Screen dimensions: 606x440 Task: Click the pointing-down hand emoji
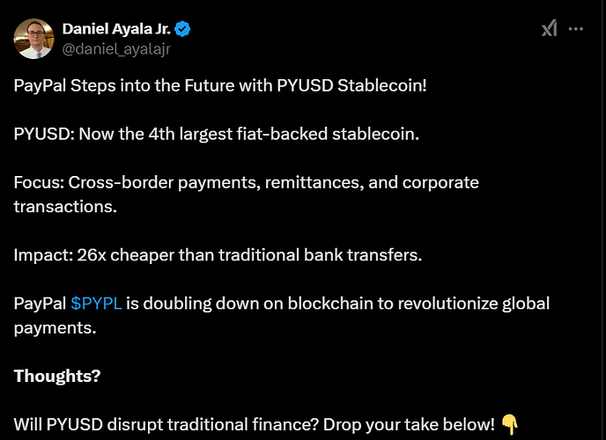[x=510, y=424]
